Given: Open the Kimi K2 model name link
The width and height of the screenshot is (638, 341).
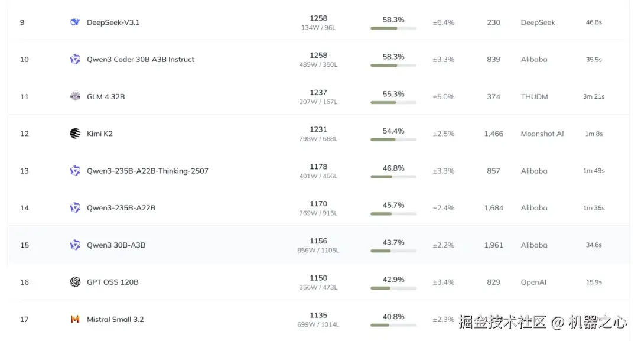Looking at the screenshot, I should (99, 134).
